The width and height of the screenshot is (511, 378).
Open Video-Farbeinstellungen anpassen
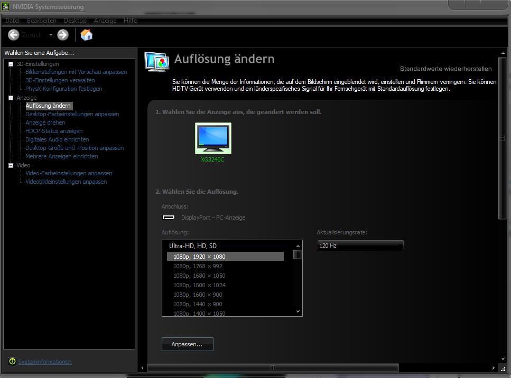tap(69, 174)
